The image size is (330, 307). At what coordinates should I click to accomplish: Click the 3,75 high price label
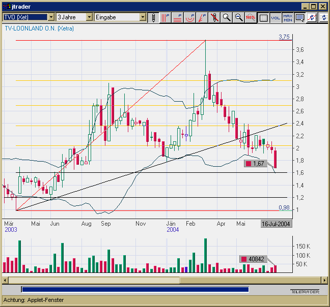(284, 37)
